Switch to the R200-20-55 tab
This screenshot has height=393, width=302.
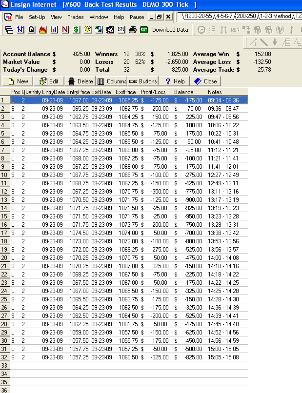click(x=198, y=16)
